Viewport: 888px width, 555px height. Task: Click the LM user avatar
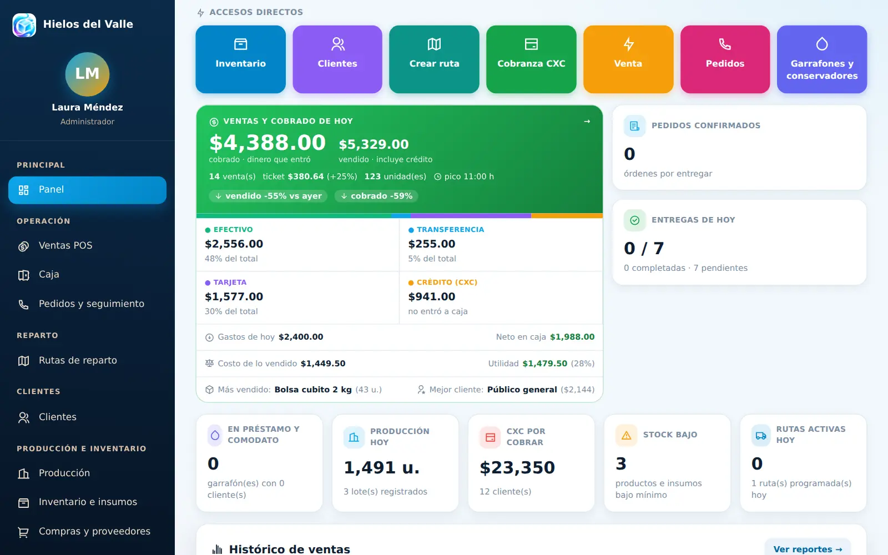87,74
